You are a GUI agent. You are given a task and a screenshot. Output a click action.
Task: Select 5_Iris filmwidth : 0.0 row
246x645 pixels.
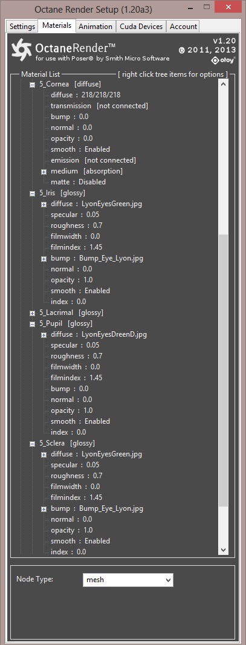click(75, 236)
